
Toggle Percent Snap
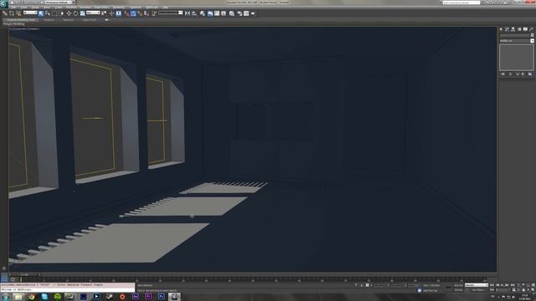pyautogui.click(x=140, y=13)
